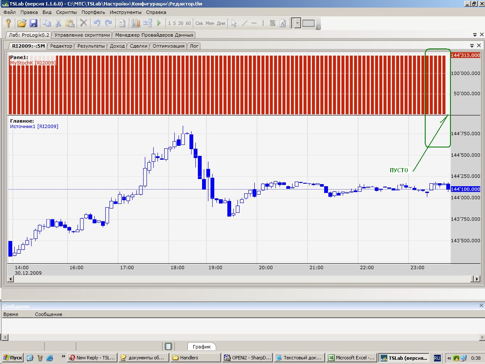Click the bar chart toolbar icon
Image resolution: width=485 pixels, height=364 pixels.
[x=136, y=23]
